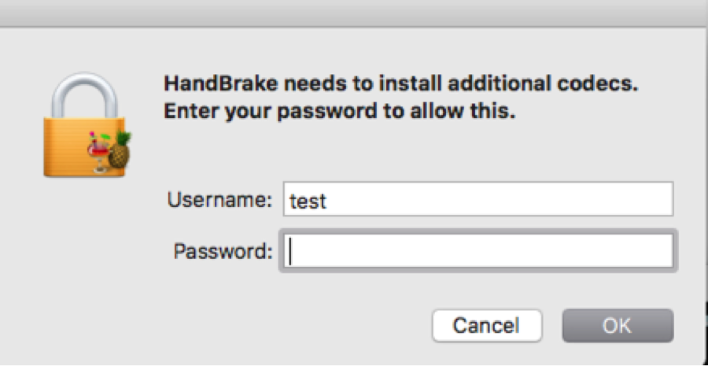
Task: Click the dialog's gray title bar
Action: coord(354,13)
